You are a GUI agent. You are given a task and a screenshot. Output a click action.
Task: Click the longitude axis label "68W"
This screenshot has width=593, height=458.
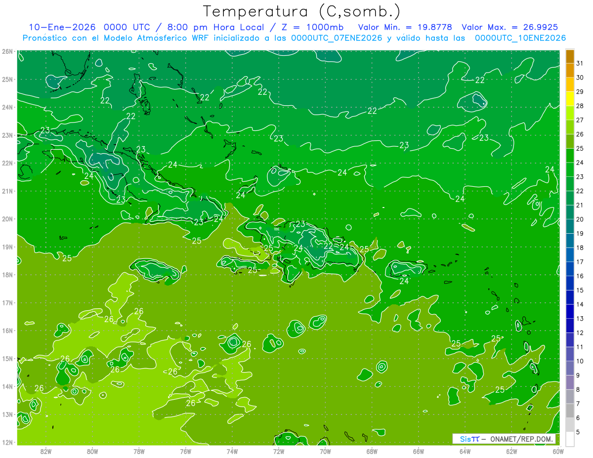click(372, 451)
